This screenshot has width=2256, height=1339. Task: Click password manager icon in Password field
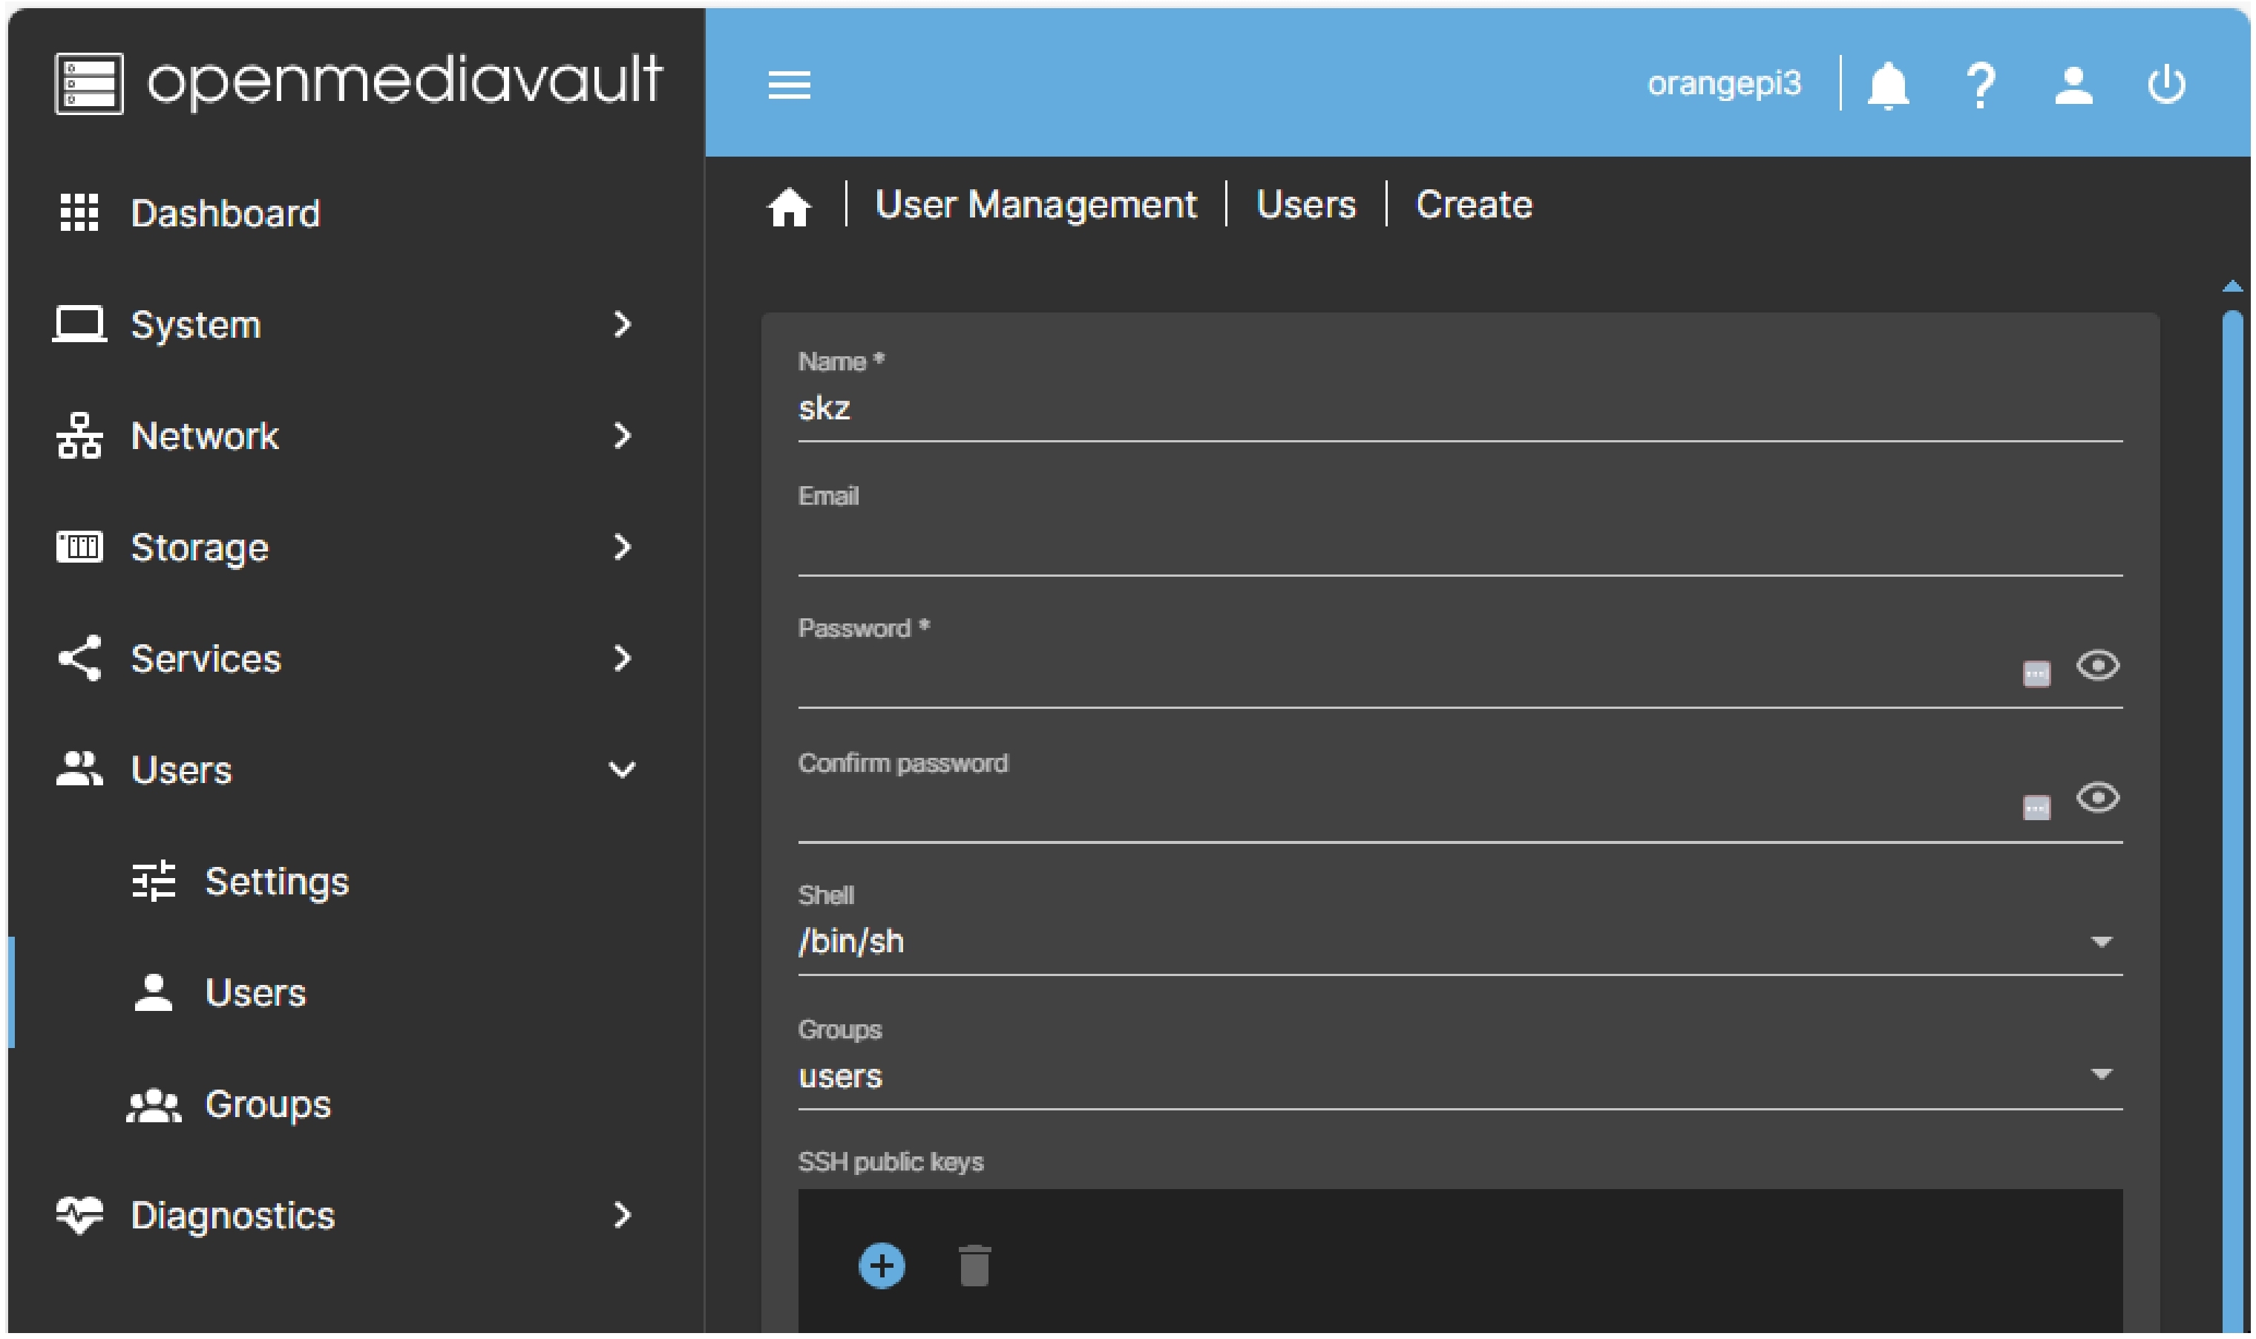coord(2036,674)
